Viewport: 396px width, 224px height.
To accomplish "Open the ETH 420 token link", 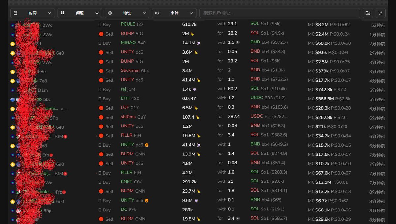I will click(x=130, y=98).
